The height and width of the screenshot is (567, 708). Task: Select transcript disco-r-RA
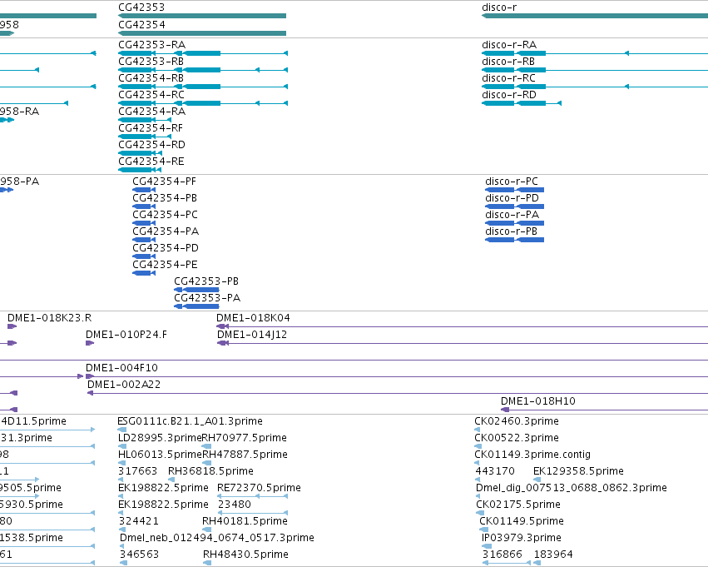click(509, 45)
